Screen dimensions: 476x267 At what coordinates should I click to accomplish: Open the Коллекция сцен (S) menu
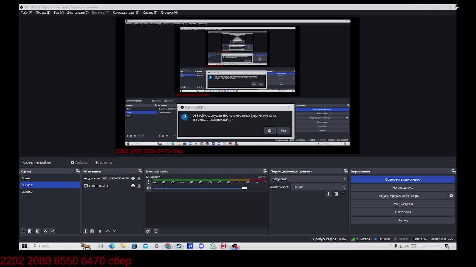tap(126, 13)
